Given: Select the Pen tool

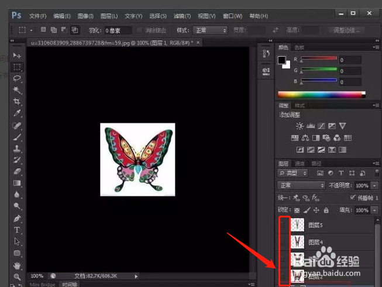Looking at the screenshot, I should pyautogui.click(x=17, y=219).
